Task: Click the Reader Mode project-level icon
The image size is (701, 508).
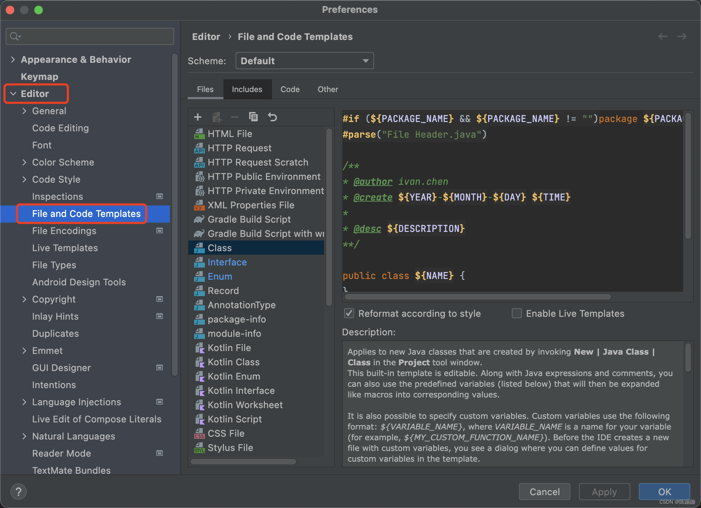Action: (x=160, y=453)
